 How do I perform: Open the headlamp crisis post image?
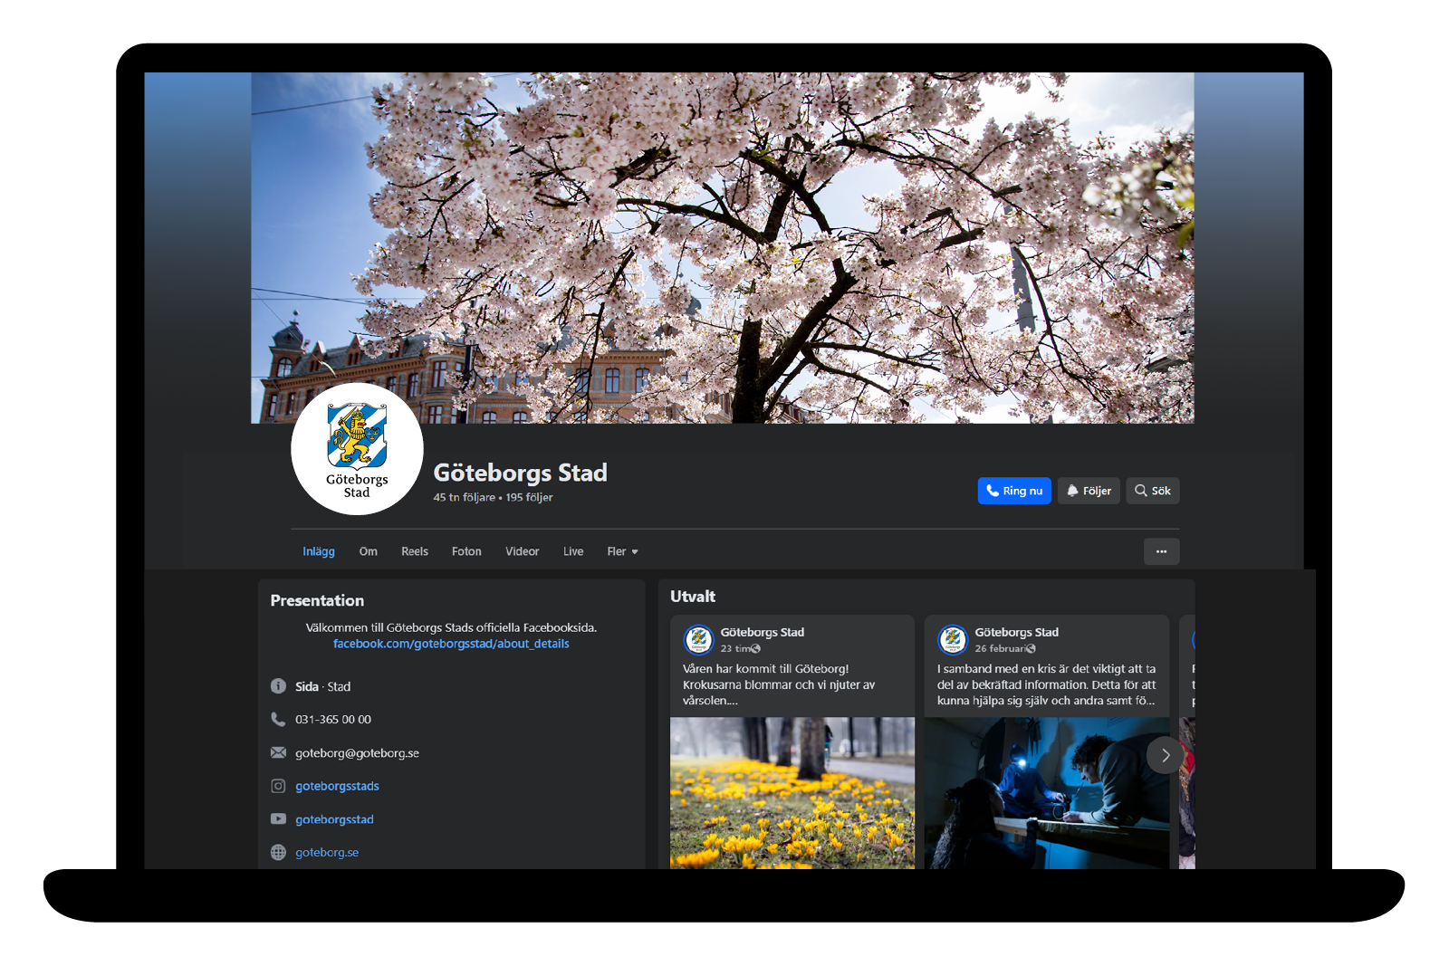[x=1047, y=793]
